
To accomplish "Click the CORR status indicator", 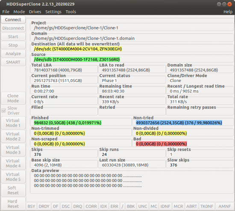I will click(x=91, y=206).
